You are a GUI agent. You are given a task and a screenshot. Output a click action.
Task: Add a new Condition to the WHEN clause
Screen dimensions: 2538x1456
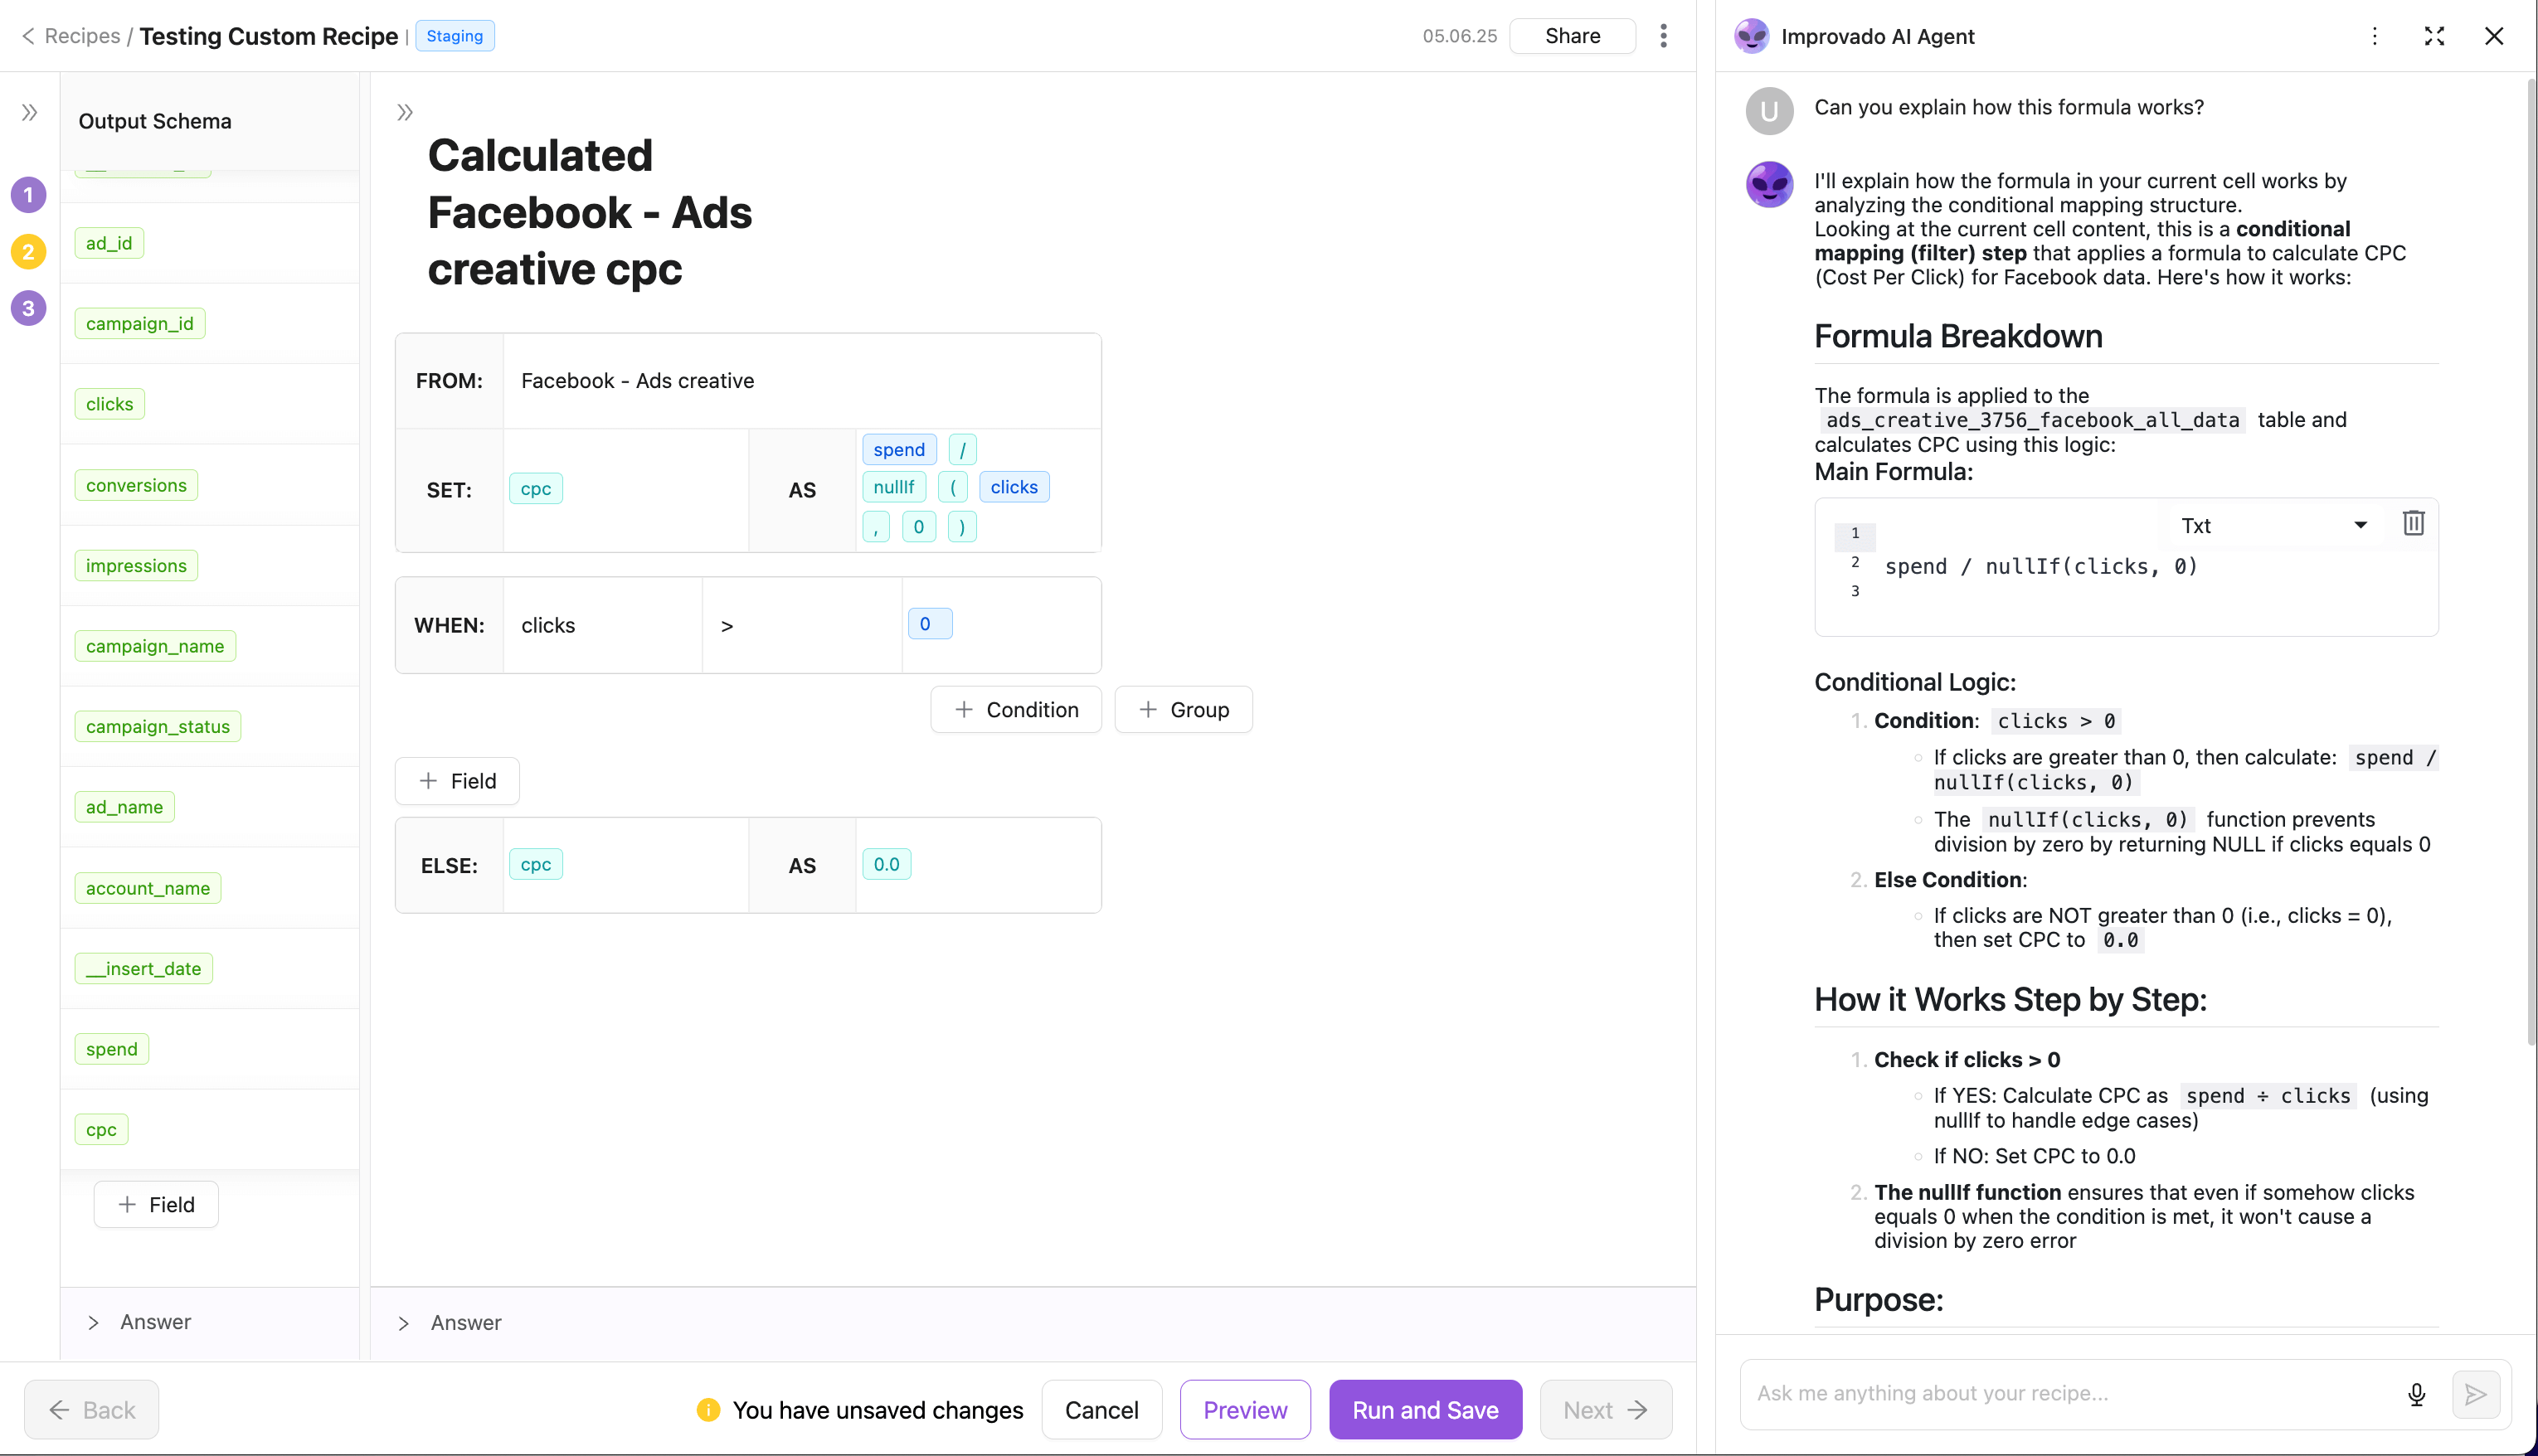click(x=1016, y=710)
